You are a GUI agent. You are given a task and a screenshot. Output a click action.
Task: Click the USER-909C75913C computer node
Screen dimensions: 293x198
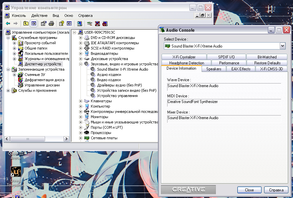click(x=100, y=32)
